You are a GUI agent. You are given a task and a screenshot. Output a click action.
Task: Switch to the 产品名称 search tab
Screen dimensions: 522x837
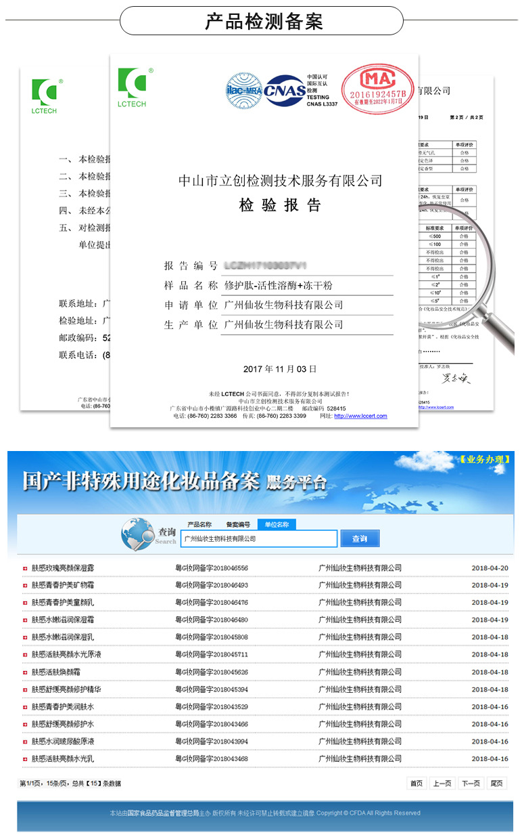pos(199,525)
